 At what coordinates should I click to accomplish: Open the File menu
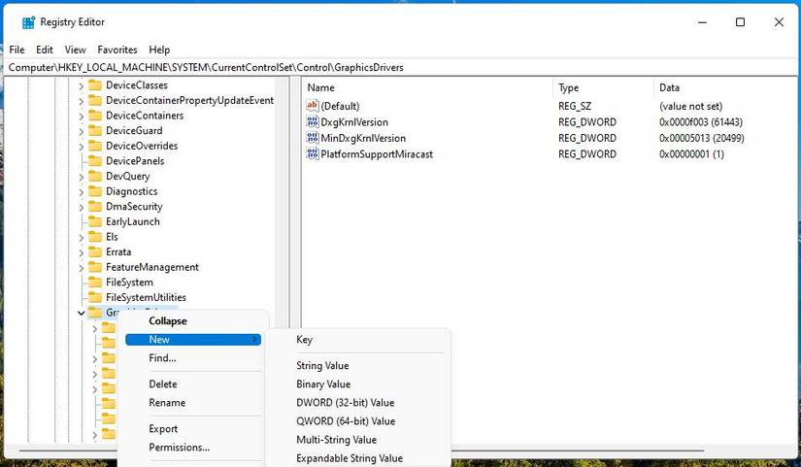[x=17, y=50]
